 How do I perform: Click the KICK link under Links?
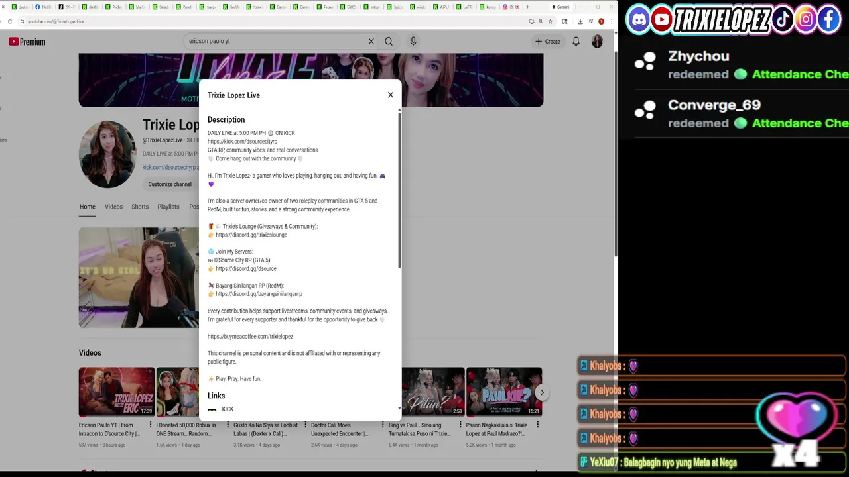[228, 409]
